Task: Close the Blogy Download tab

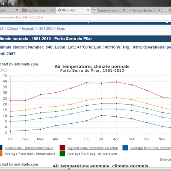Action: 53,10
